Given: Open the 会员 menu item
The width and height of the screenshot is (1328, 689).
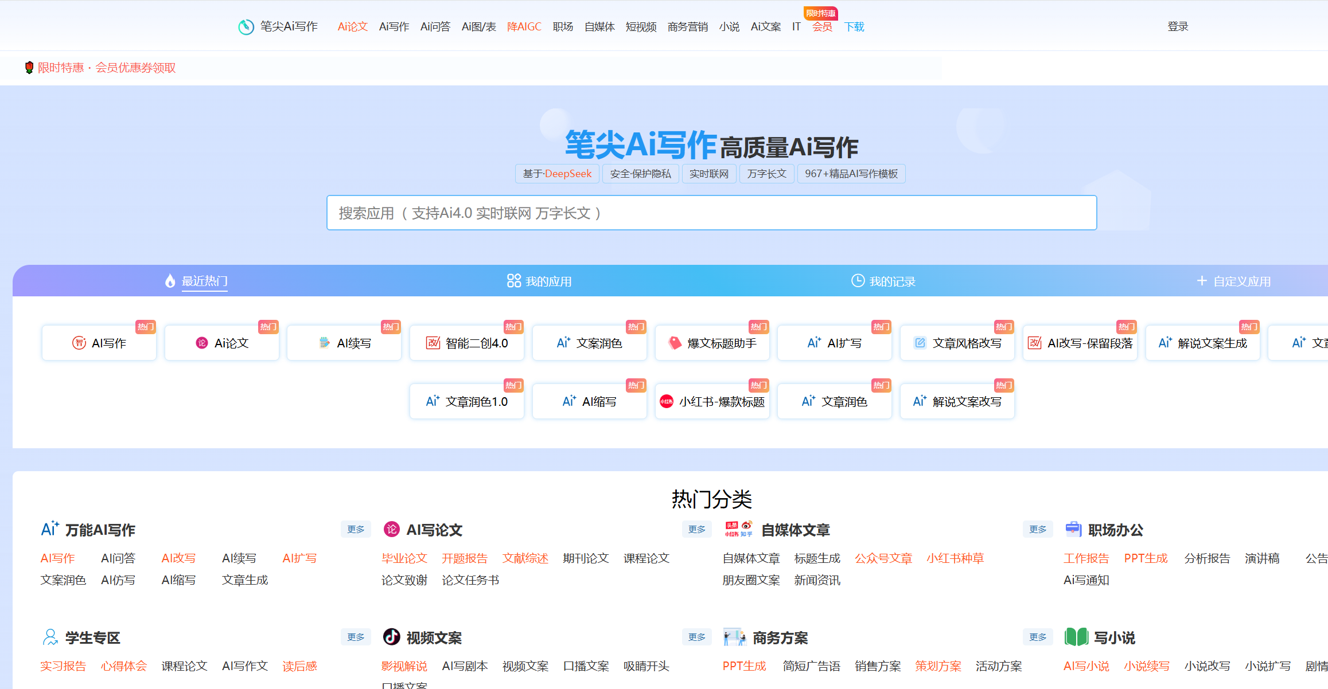Looking at the screenshot, I should [x=821, y=27].
